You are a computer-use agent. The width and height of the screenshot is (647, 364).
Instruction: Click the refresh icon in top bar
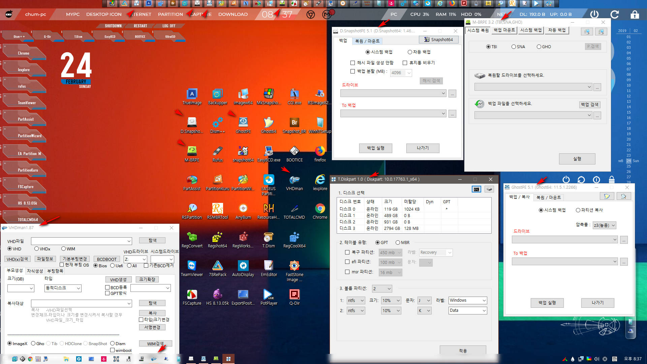(x=615, y=14)
